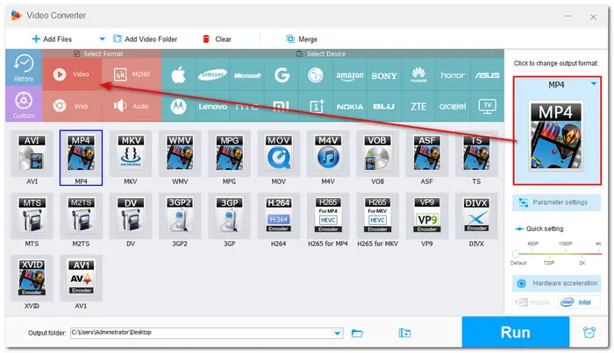Clear the file list
This screenshot has height=353, width=614.
pos(217,39)
